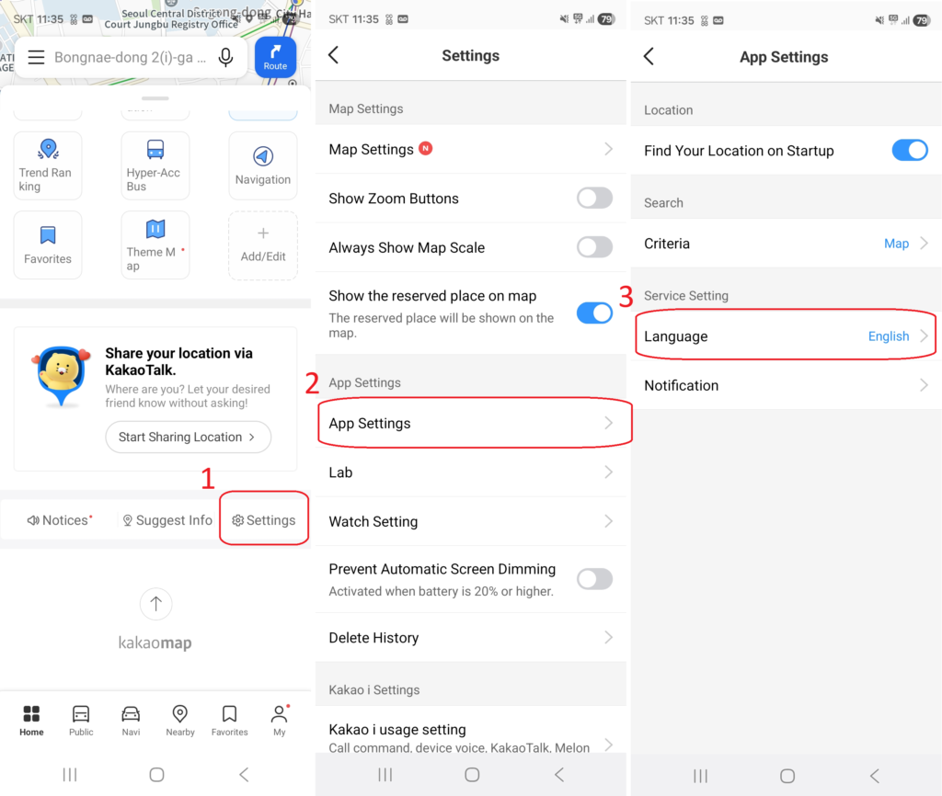The width and height of the screenshot is (942, 796).
Task: Turn on Always Show Map Scale
Action: tap(594, 247)
